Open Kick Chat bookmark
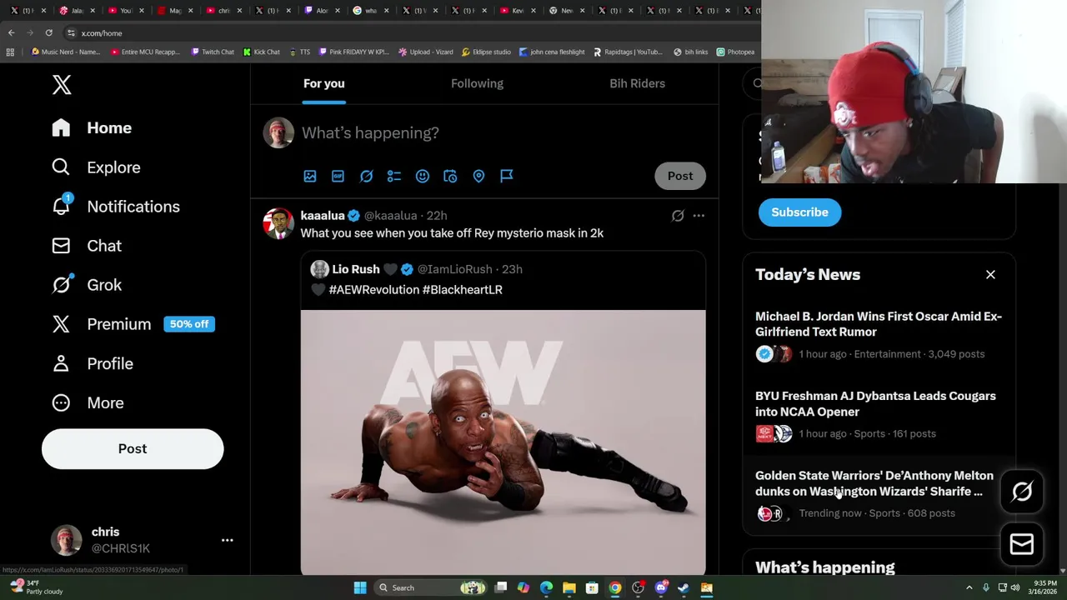1067x600 pixels. tap(262, 52)
